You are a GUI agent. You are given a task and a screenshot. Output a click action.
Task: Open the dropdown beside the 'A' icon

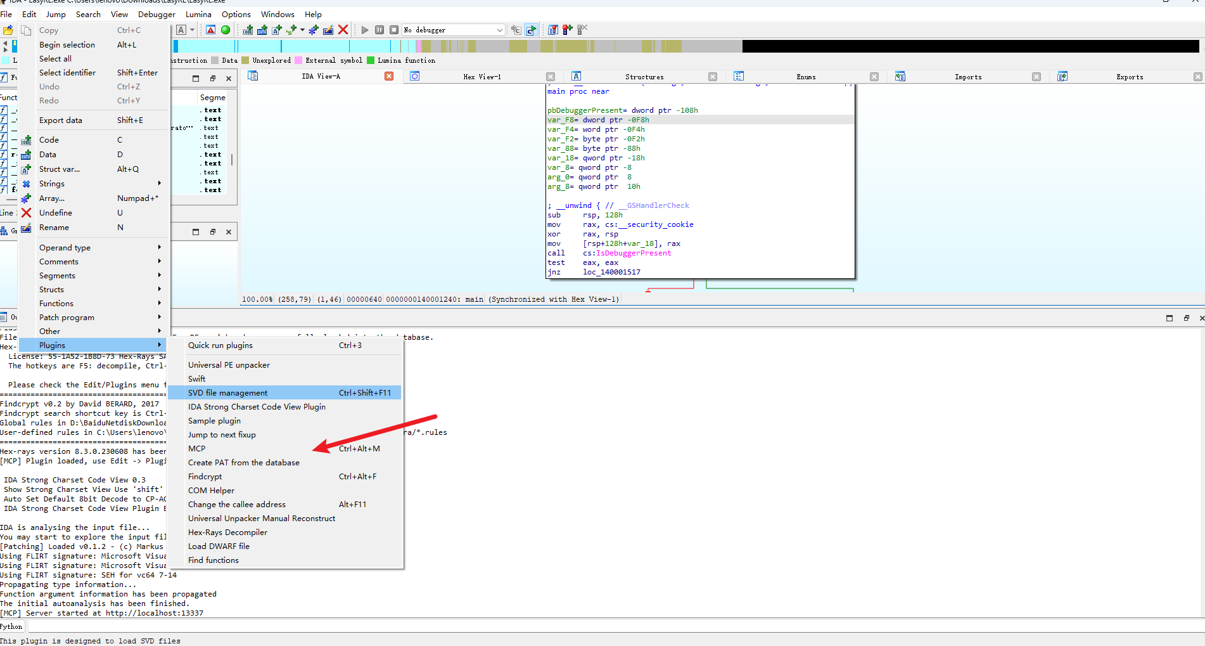click(x=192, y=30)
